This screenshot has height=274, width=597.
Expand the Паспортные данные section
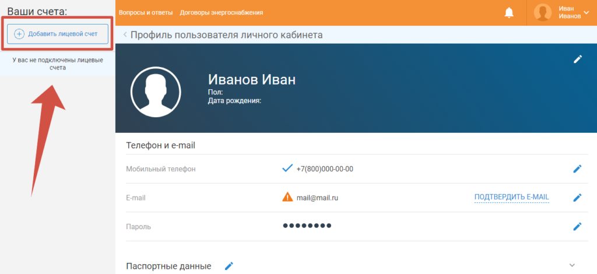[x=572, y=265]
